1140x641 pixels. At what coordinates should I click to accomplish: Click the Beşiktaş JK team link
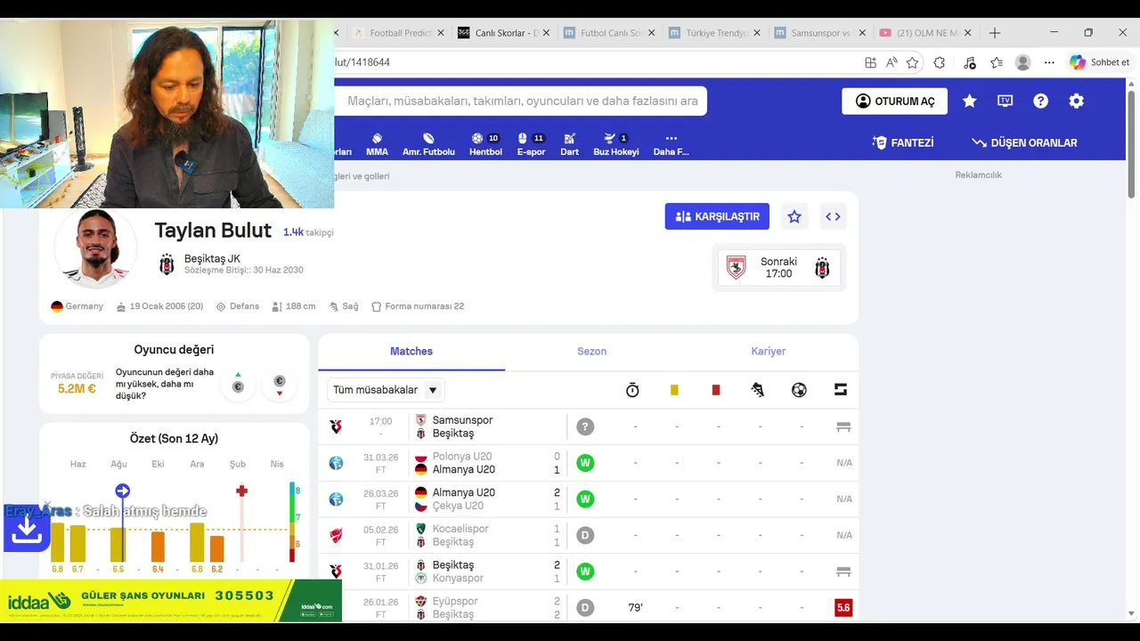pos(212,258)
